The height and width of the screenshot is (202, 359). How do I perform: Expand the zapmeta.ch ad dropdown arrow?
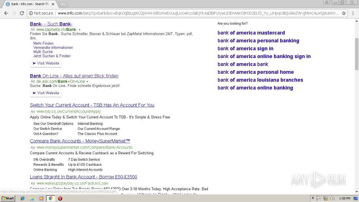(80, 30)
